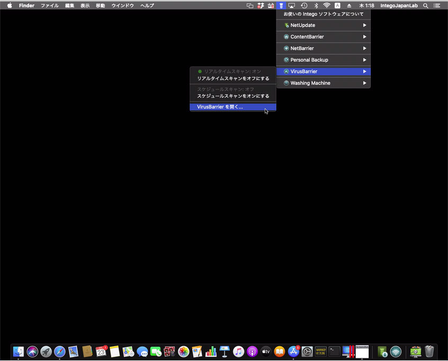Open Pages from the Dock
Viewport: 448px width, 361px height.
(x=197, y=351)
